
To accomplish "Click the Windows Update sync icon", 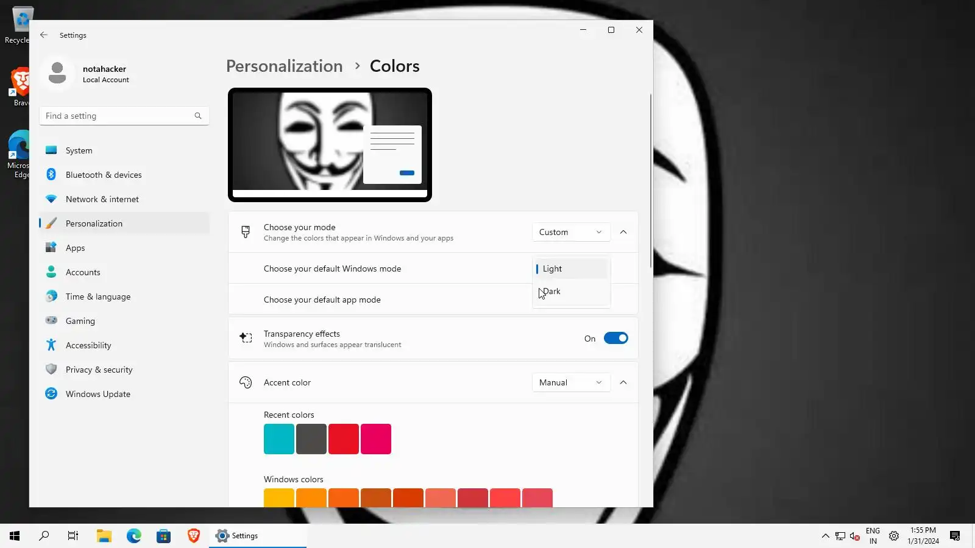I will coord(51,394).
